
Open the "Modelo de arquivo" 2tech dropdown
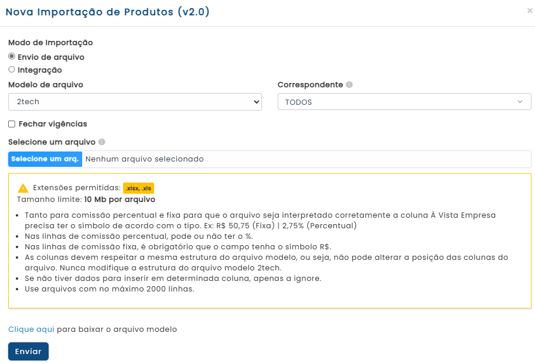pos(135,102)
